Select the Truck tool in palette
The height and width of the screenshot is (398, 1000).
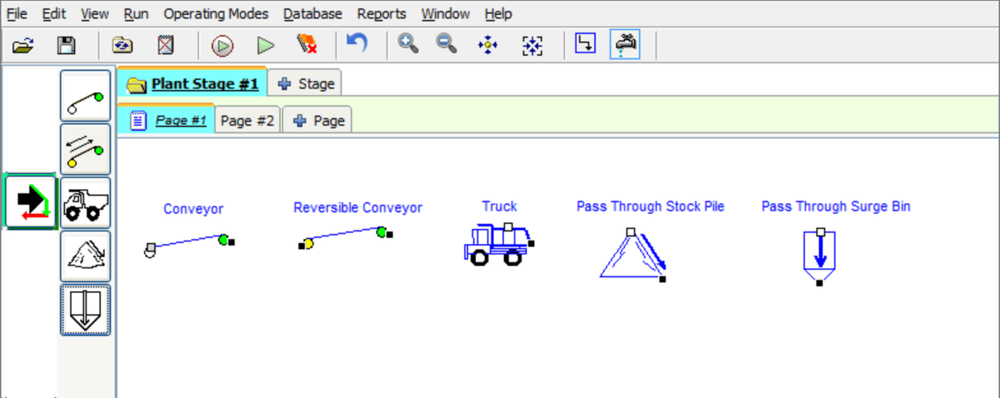(85, 202)
